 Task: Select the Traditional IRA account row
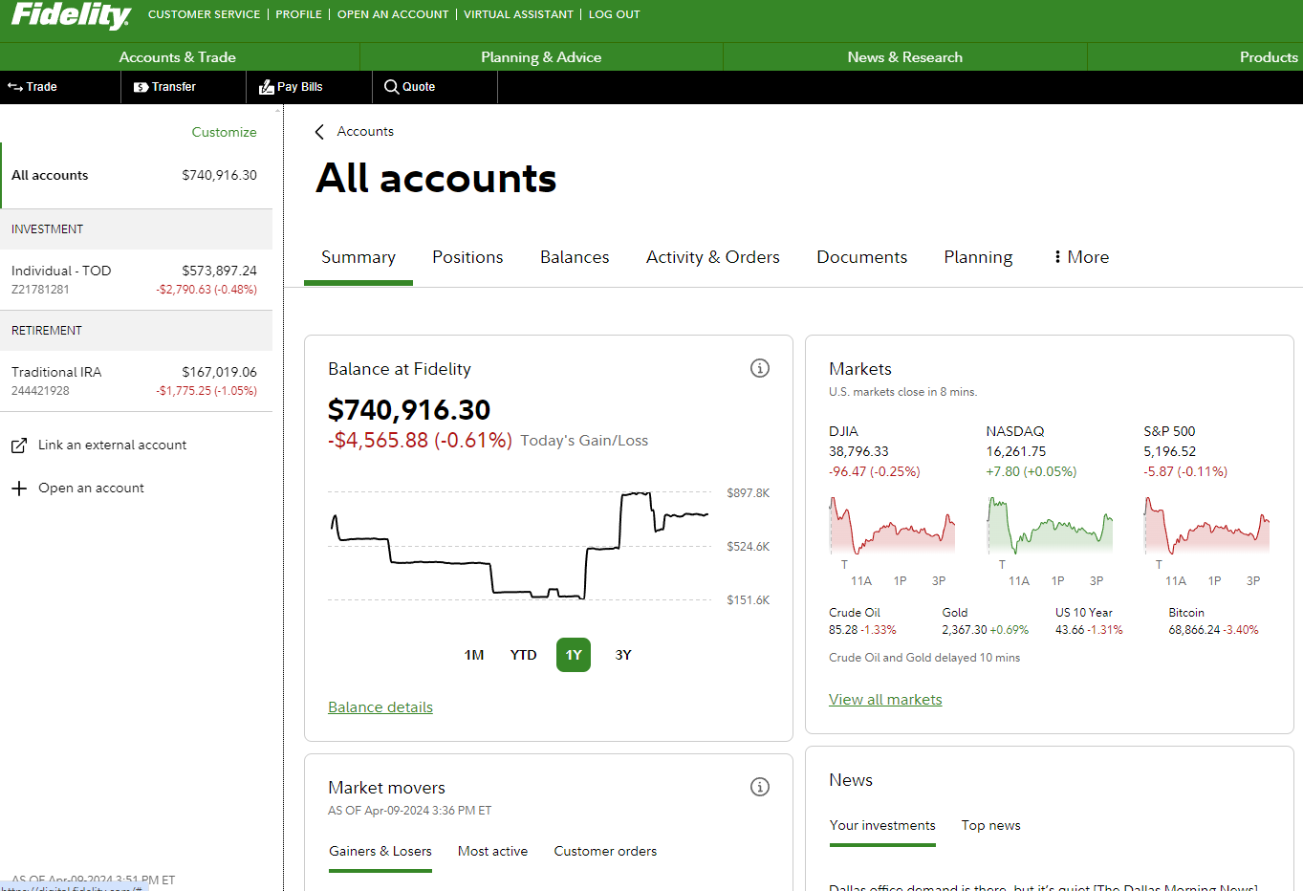134,380
